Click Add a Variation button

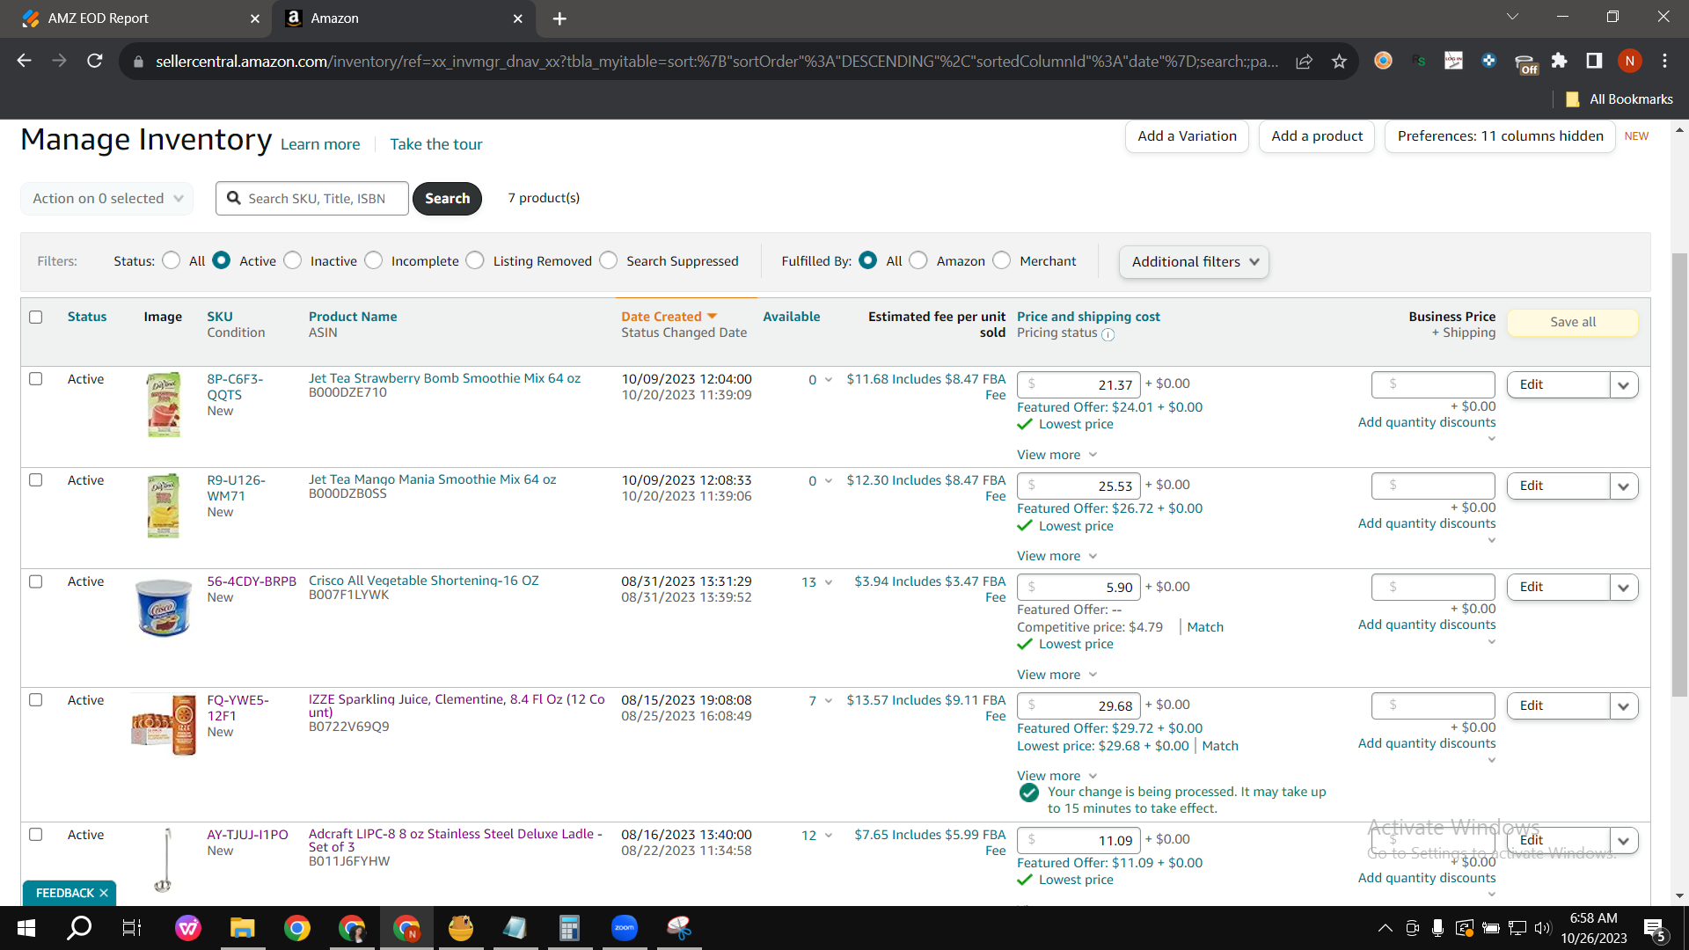click(1187, 136)
